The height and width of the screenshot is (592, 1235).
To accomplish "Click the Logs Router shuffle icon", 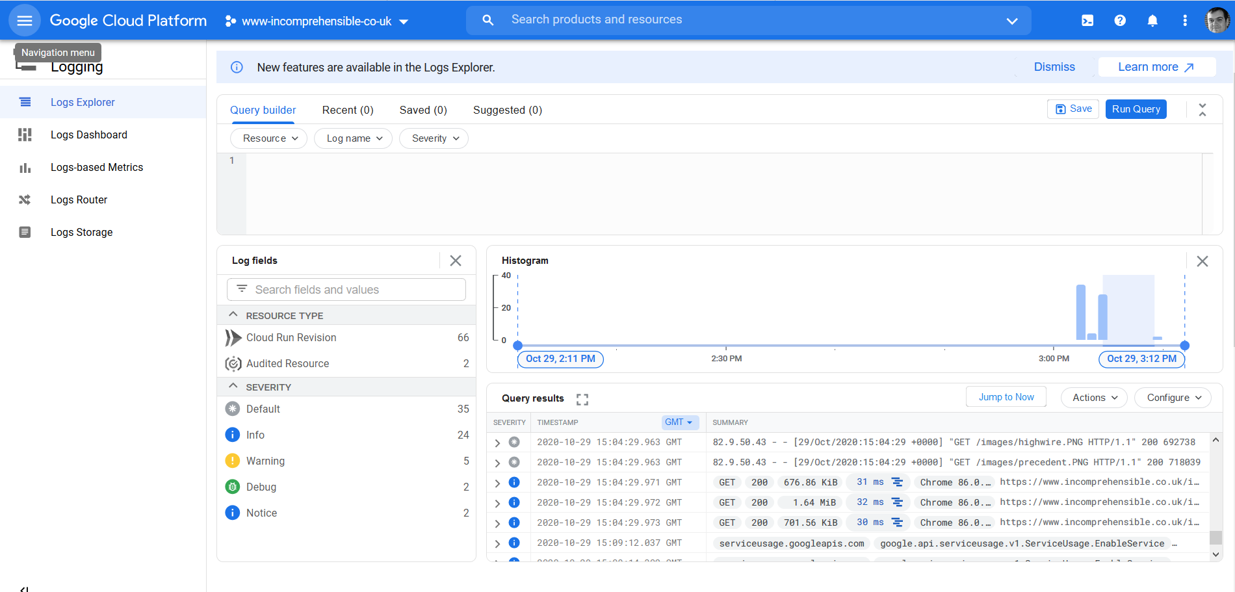I will point(25,199).
